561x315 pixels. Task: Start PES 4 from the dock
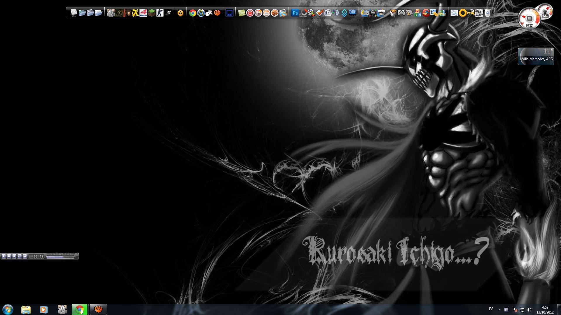point(143,13)
